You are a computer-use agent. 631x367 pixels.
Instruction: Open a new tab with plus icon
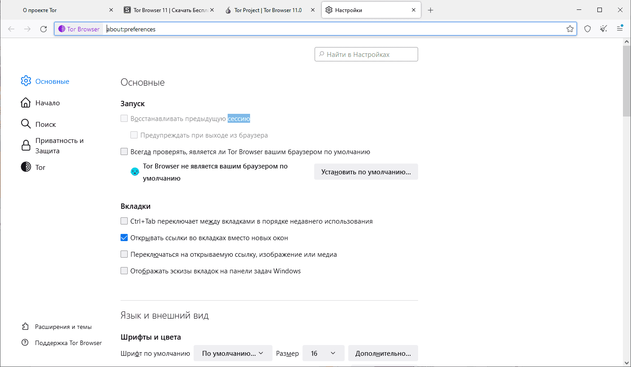point(431,10)
